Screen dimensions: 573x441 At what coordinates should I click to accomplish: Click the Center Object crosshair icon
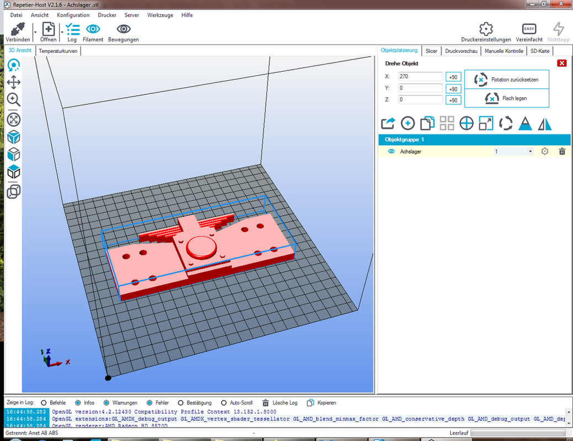[467, 123]
